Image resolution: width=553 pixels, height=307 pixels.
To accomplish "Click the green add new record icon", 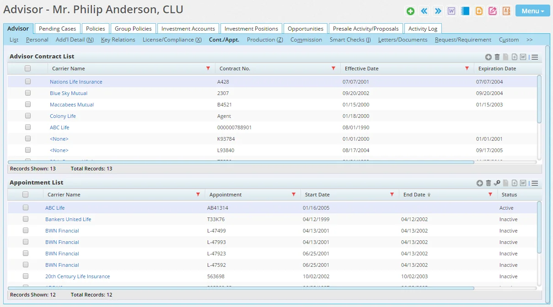I will tap(410, 11).
